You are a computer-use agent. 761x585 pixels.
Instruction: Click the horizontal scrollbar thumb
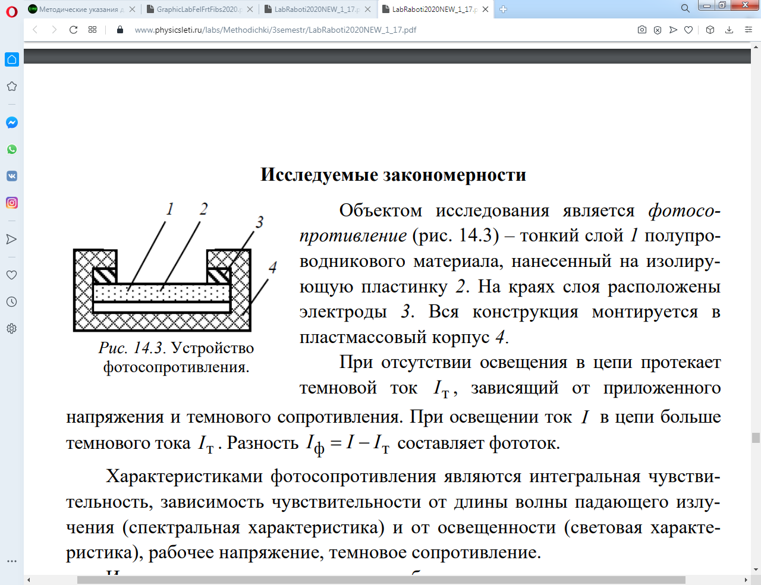381,580
